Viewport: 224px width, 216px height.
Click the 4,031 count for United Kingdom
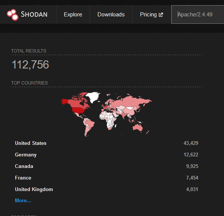pyautogui.click(x=192, y=189)
